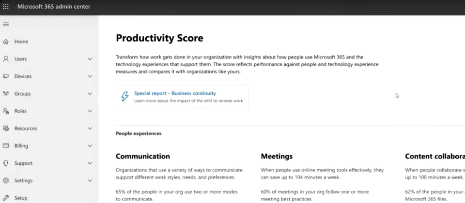This screenshot has width=465, height=203.
Task: Click the Groups people icon
Action: [6, 94]
